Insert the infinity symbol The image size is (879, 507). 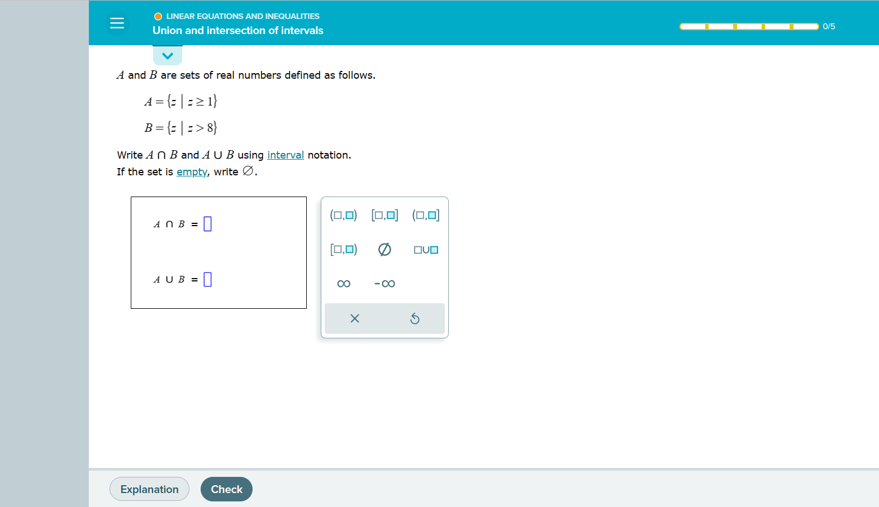tap(344, 284)
